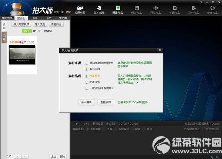Click 预览作品 button under preview
222x159 pixels.
98,124
